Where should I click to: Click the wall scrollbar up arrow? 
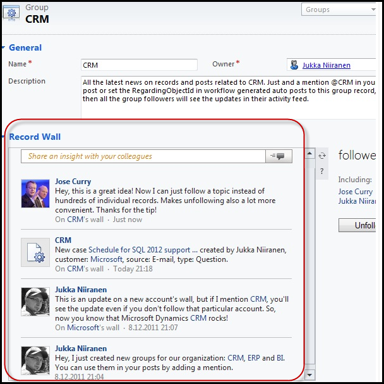click(x=309, y=154)
